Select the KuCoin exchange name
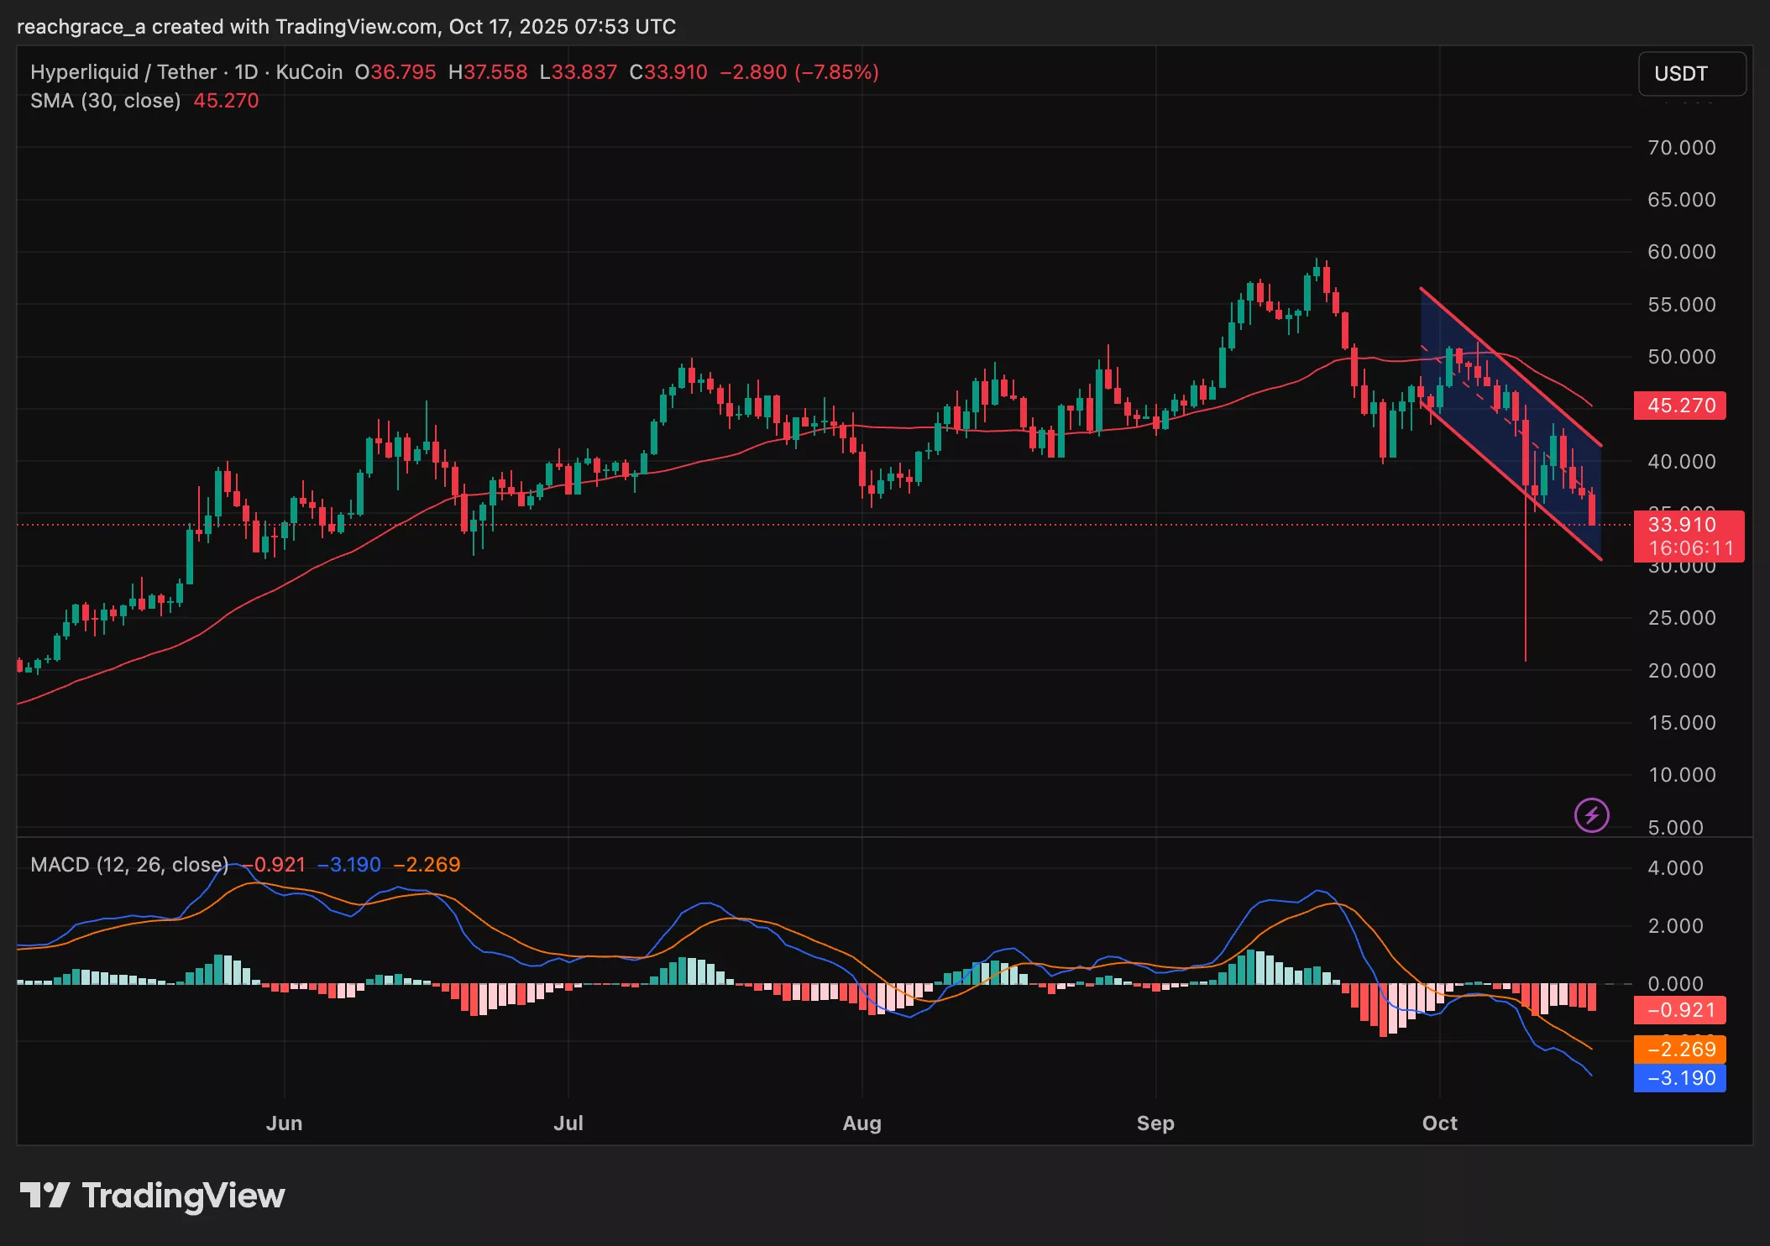1770x1246 pixels. (x=309, y=72)
